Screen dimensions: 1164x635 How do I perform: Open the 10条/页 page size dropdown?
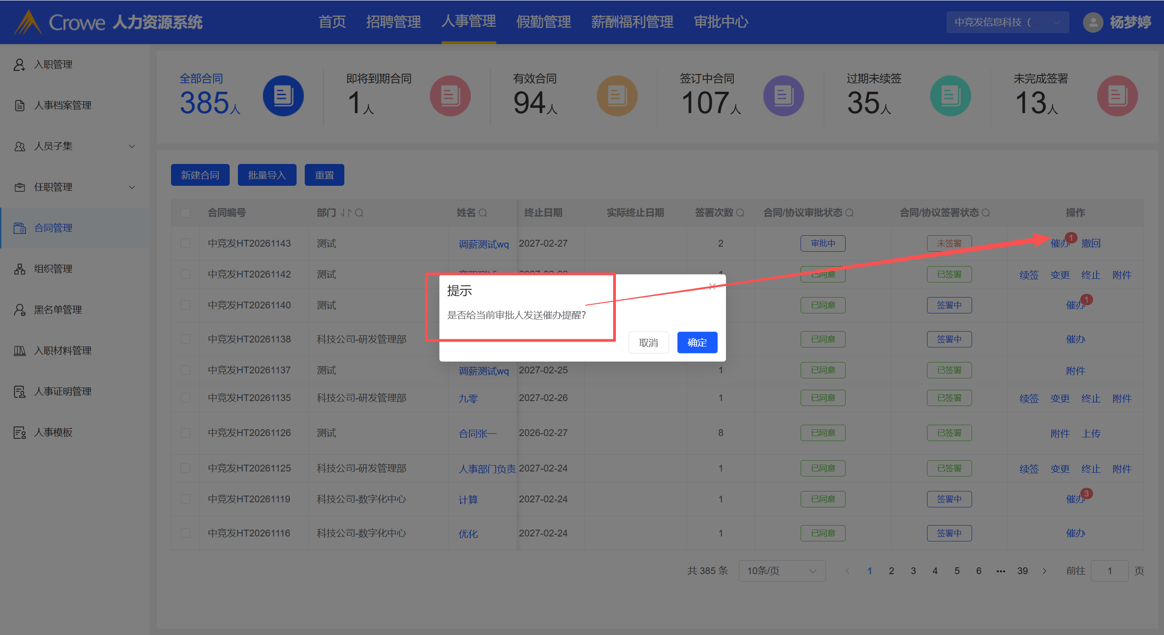point(781,571)
